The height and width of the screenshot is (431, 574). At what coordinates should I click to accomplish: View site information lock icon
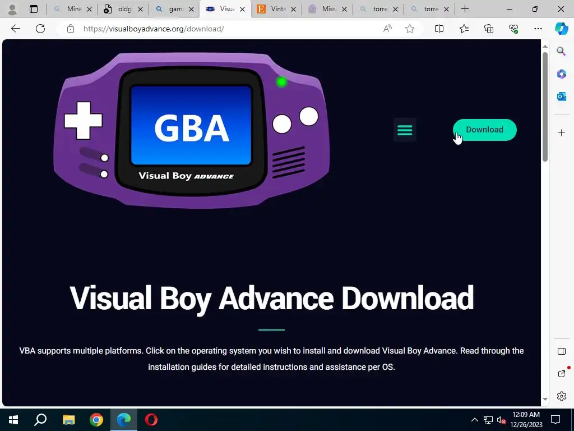(x=71, y=29)
